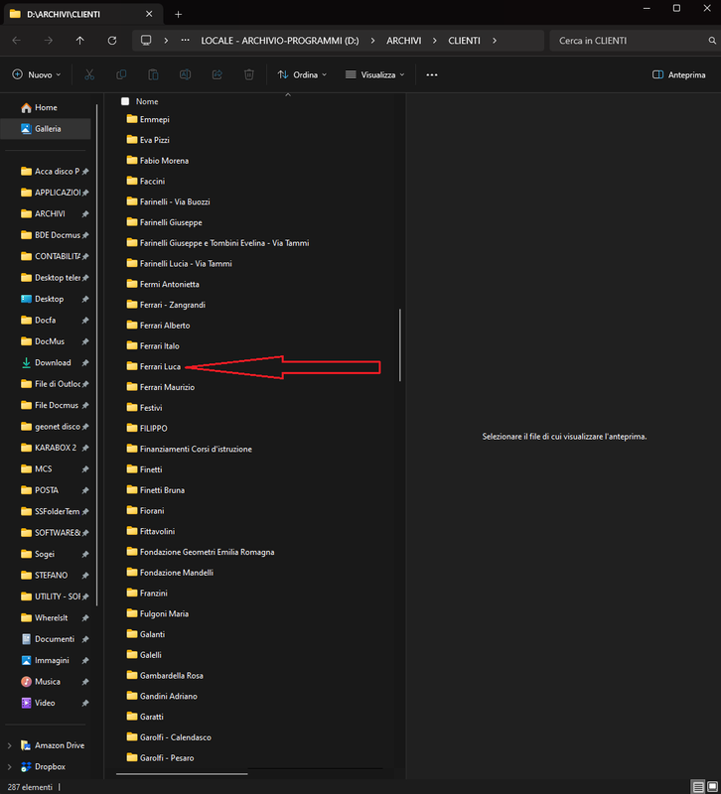Click the Share icon in toolbar
The height and width of the screenshot is (794, 721).
click(x=216, y=74)
